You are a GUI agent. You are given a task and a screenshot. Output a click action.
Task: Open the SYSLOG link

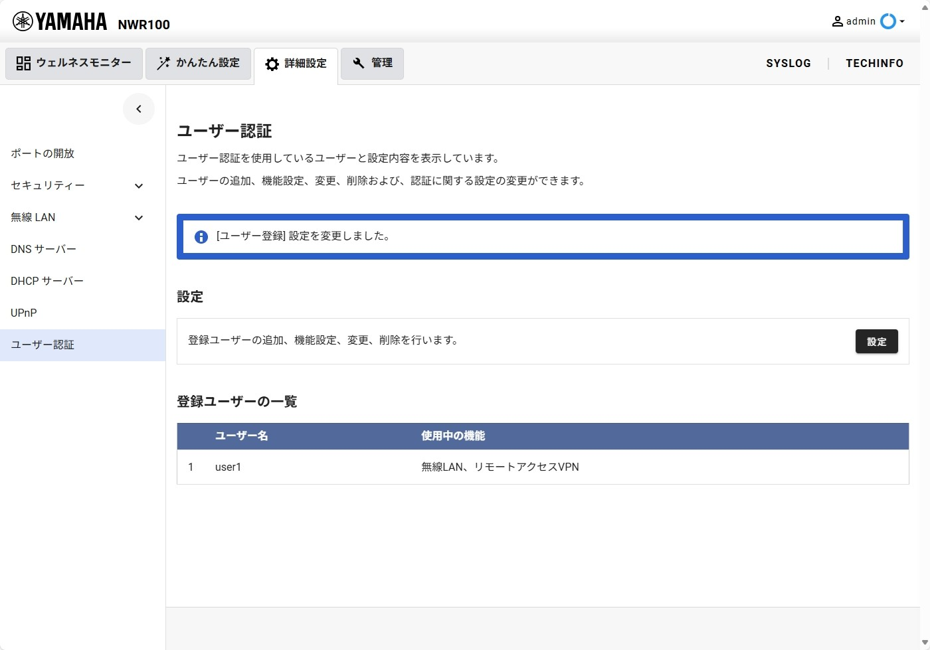788,63
